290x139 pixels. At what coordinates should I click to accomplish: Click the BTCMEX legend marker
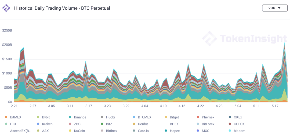134,117
